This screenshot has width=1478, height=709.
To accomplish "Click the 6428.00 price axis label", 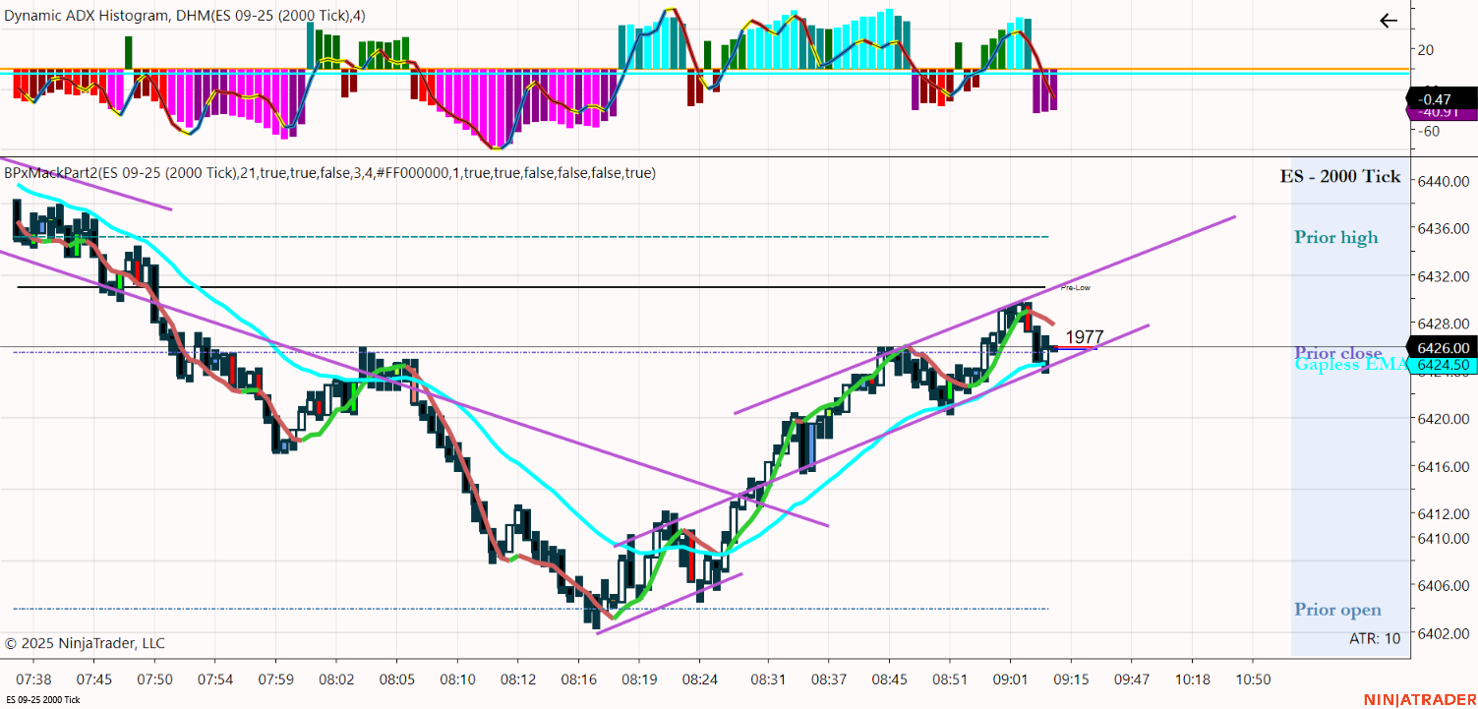I will tap(1444, 324).
